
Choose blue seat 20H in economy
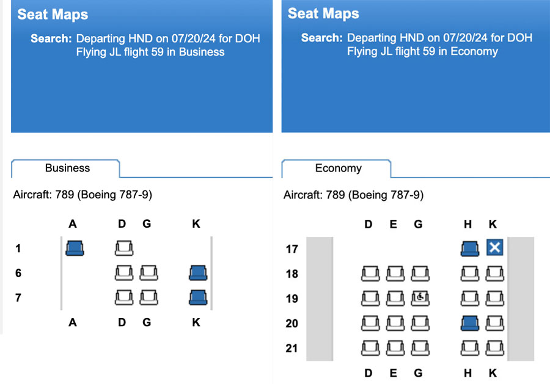coord(470,324)
